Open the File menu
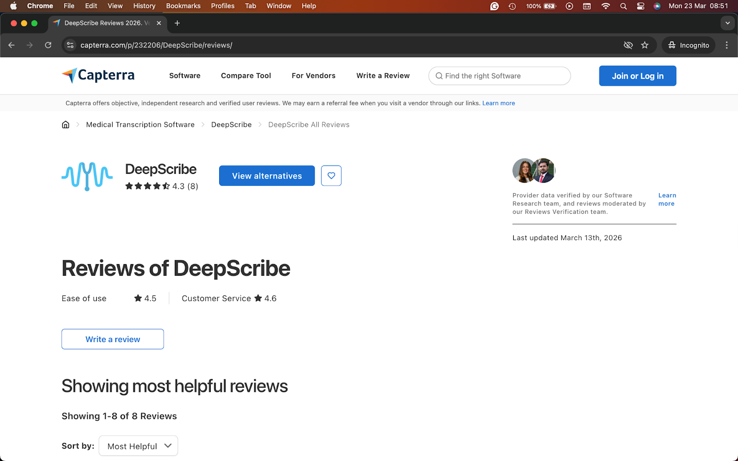The image size is (738, 461). (69, 6)
